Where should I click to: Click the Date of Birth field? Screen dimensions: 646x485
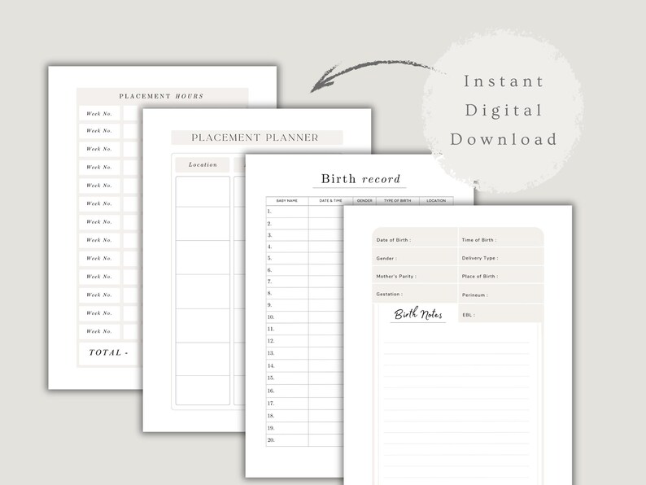[415, 238]
